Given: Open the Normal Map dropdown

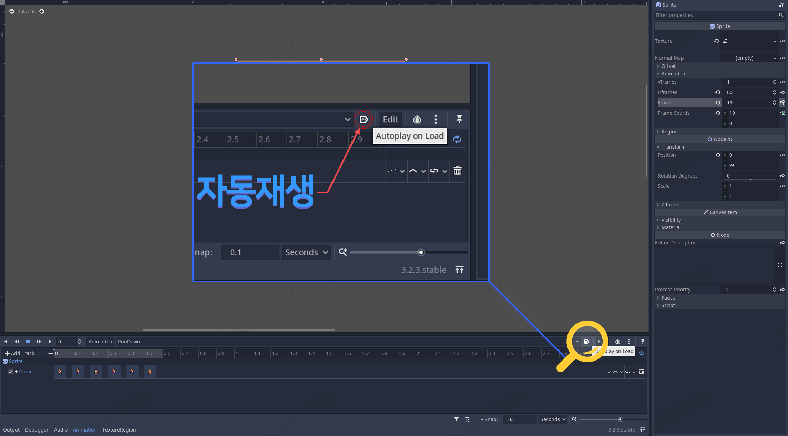Looking at the screenshot, I should pyautogui.click(x=775, y=58).
